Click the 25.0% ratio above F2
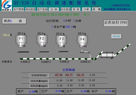 coord(41,34)
